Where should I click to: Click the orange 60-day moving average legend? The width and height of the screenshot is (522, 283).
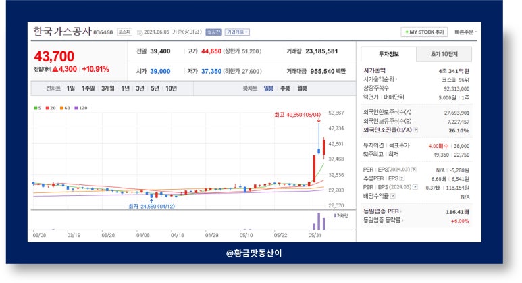tap(65, 108)
